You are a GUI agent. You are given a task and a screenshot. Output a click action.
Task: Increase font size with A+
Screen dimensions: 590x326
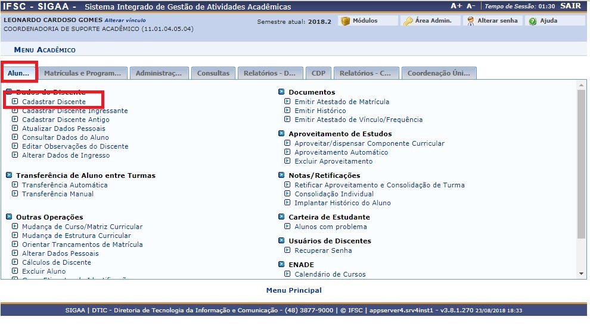point(457,6)
